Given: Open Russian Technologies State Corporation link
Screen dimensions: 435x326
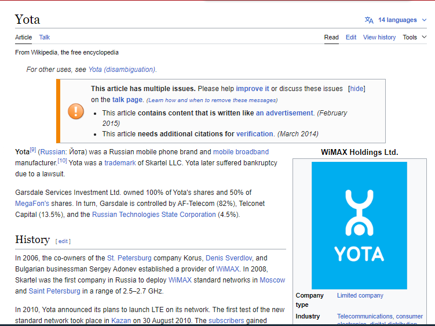Looking at the screenshot, I should click(x=153, y=215).
